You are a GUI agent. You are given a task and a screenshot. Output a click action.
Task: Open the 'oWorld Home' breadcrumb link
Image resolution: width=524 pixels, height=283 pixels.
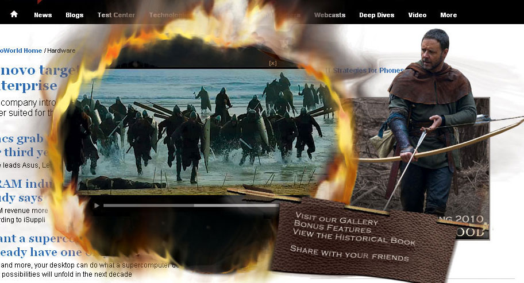tap(21, 51)
